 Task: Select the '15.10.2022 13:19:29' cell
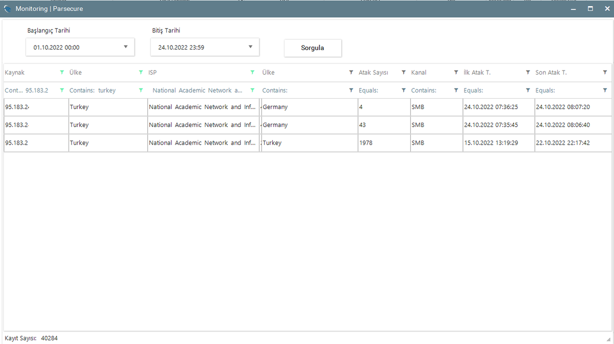point(499,143)
